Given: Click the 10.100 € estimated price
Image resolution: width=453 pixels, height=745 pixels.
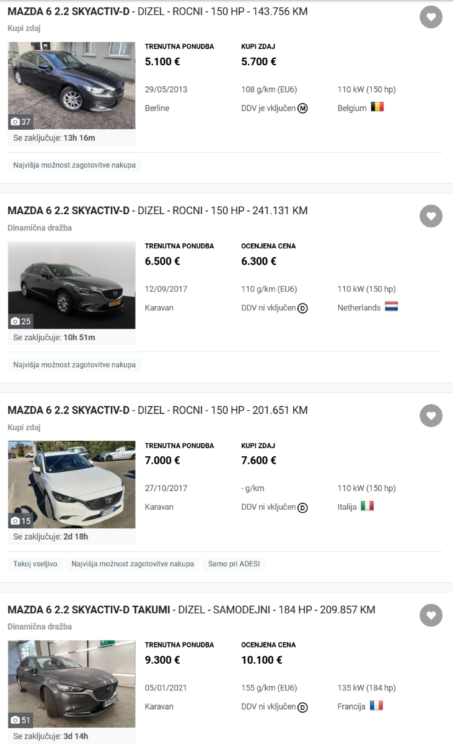Looking at the screenshot, I should (262, 659).
